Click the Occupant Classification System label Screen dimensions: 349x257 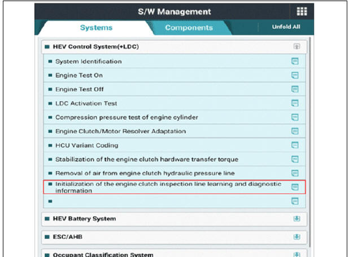tap(103, 255)
